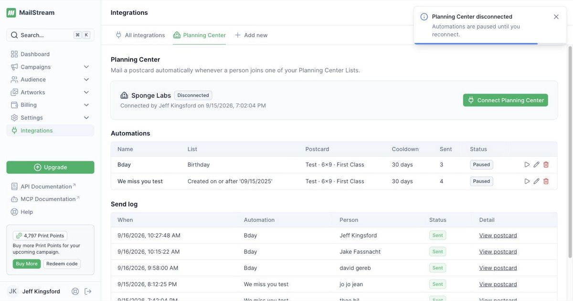Click the Billing card icon
573x301 pixels.
click(x=14, y=105)
